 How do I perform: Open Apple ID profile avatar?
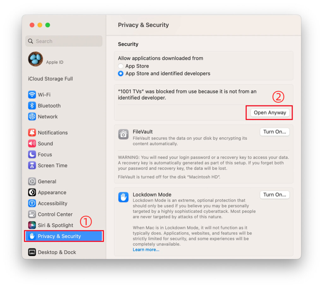(35, 59)
